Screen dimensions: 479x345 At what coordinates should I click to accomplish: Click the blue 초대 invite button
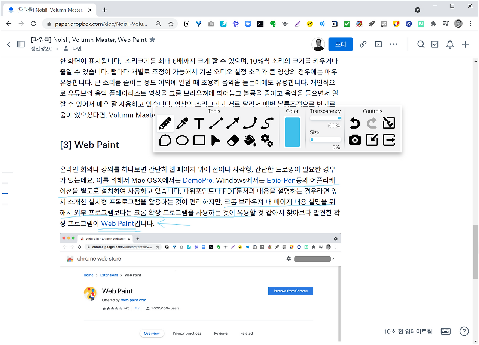[x=341, y=44]
